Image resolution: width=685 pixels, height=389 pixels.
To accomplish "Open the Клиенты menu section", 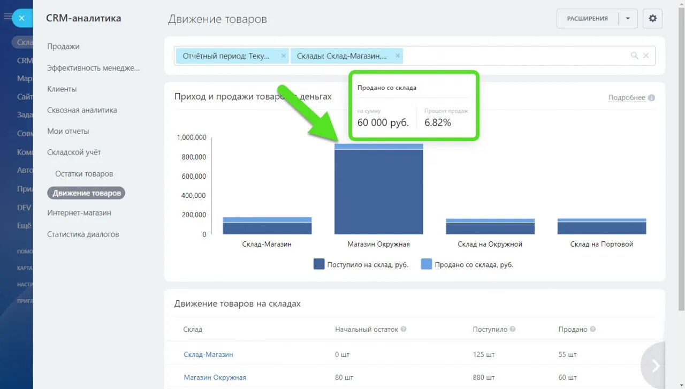I will click(x=62, y=89).
